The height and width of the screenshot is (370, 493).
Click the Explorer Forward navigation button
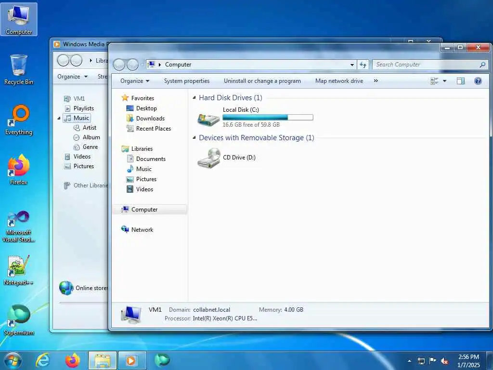point(132,65)
